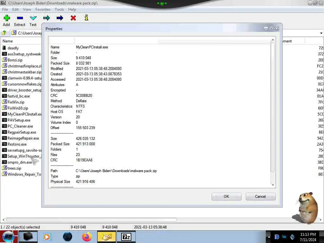Select the Bonzi.zip archive icon
Screen dimensions: 324x243
click(x=4, y=60)
